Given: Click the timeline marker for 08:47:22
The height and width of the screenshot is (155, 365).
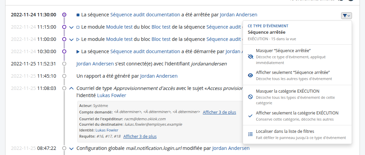Looking at the screenshot, I should 65,148.
